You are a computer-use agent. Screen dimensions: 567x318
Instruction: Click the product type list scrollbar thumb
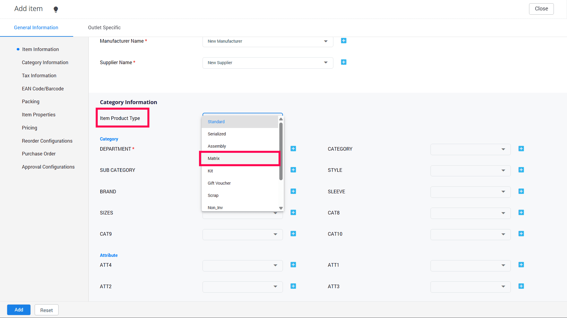pos(281,151)
